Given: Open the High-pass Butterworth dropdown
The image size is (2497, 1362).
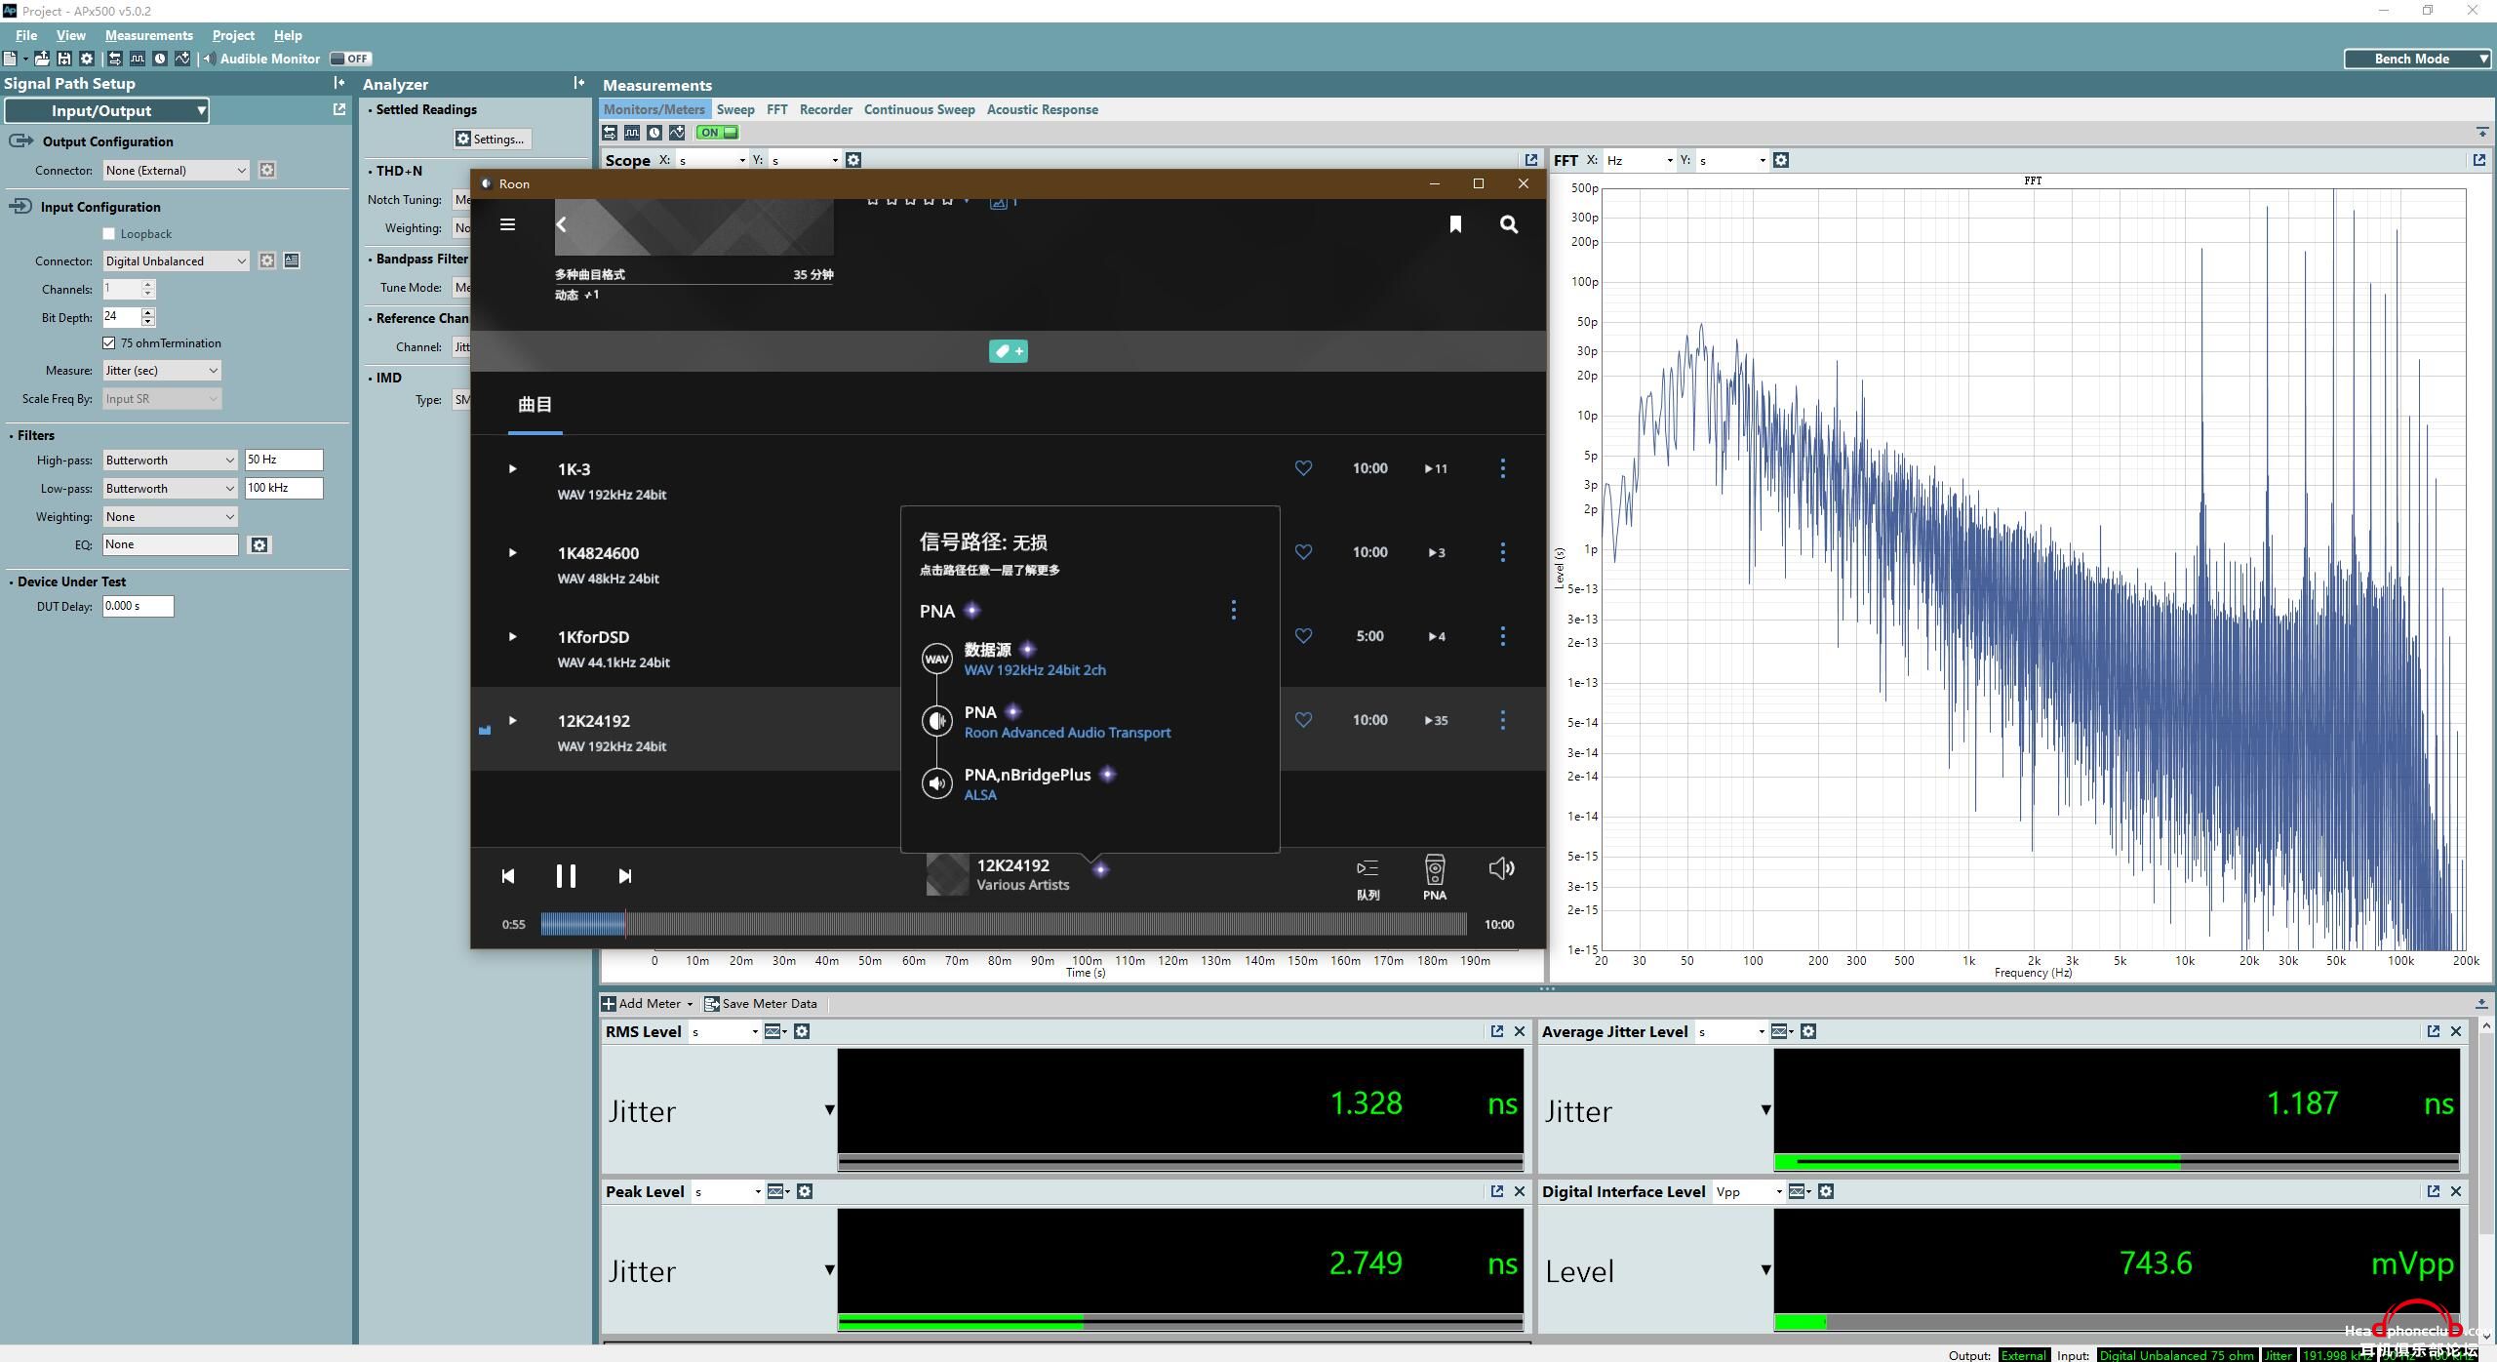Looking at the screenshot, I should 170,460.
